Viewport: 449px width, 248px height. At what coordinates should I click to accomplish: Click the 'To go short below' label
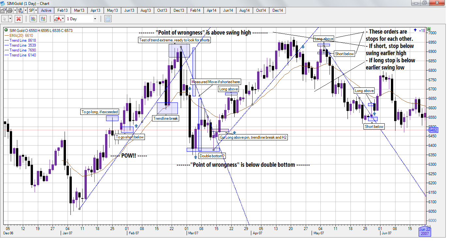(x=130, y=137)
